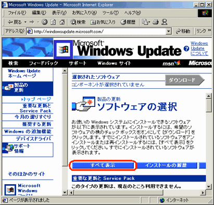Viewport: 214px width, 205px height.
Task: Open the 表示(V) menu
Action: coord(59,13)
